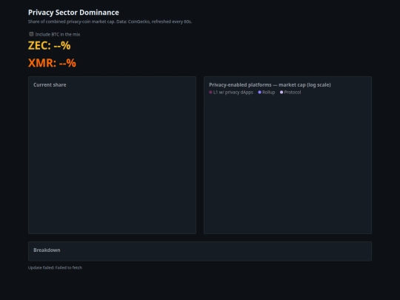400x300 pixels.
Task: Click the Privacy Sector Dominance heading
Action: [73, 13]
